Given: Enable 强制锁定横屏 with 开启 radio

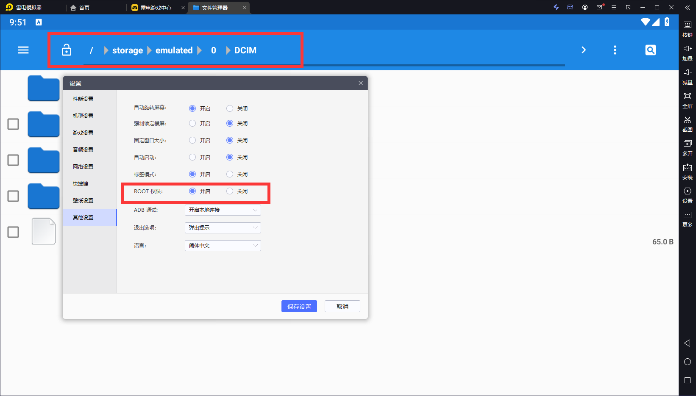Looking at the screenshot, I should [192, 124].
